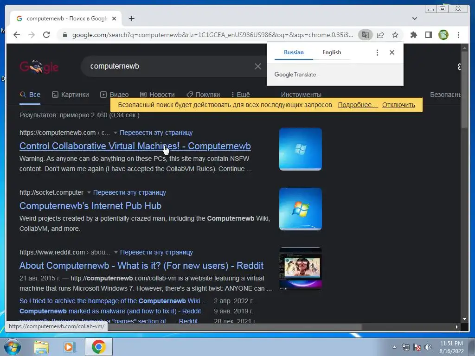Bookmark this page with the star icon
Screen dimensions: 475x356
(395, 35)
